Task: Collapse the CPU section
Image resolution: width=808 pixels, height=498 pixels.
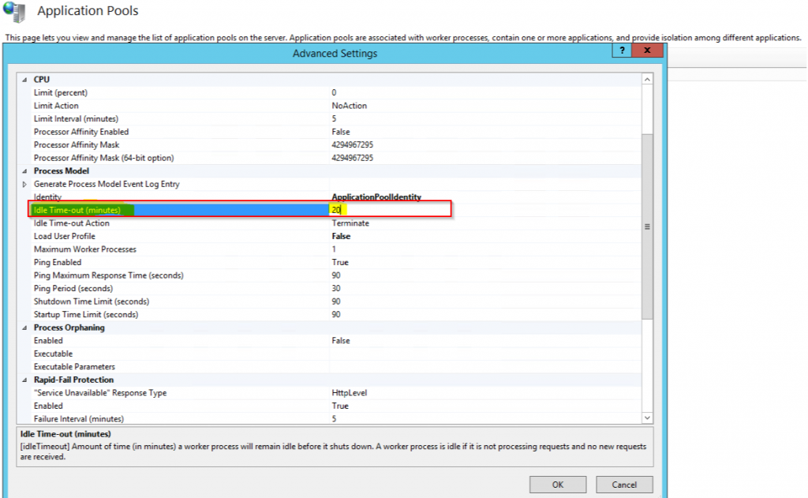Action: click(x=24, y=80)
